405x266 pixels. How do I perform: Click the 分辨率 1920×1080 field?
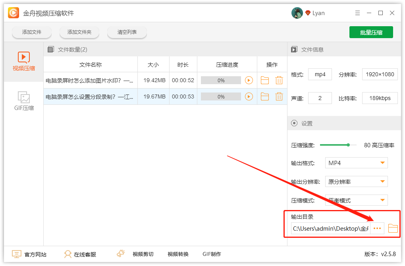(x=380, y=74)
